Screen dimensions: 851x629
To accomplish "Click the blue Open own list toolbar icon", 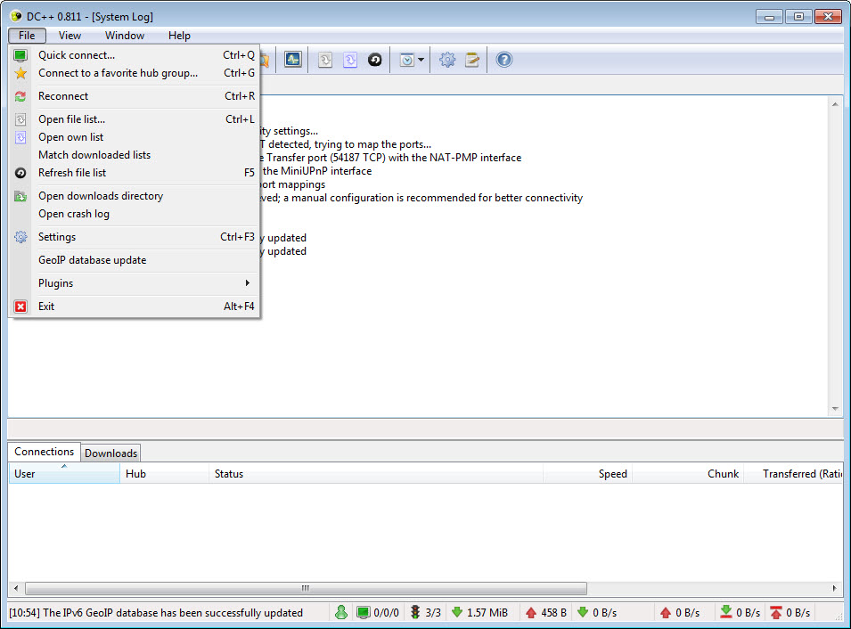I will pos(350,59).
